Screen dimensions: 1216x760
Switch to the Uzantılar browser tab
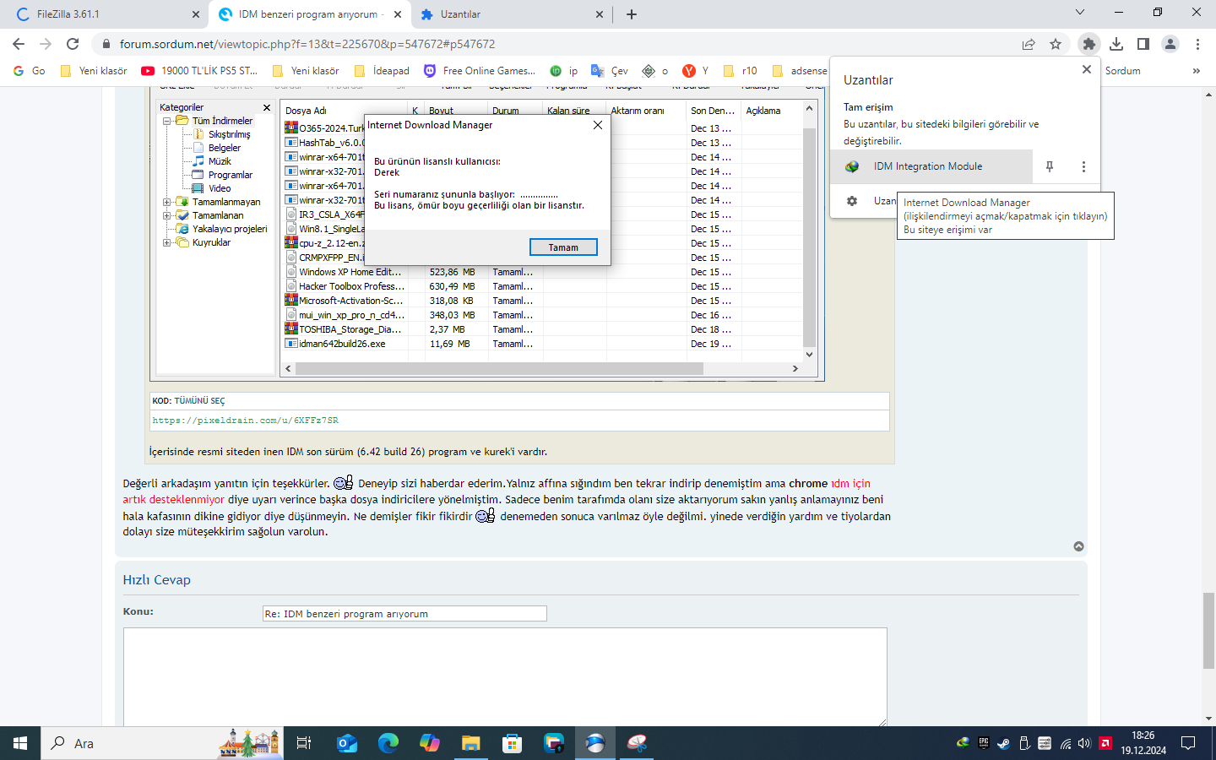click(x=512, y=14)
